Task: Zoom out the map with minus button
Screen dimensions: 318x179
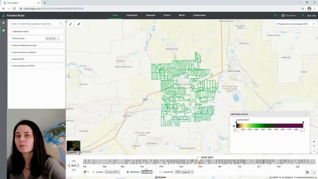Action: (314, 151)
